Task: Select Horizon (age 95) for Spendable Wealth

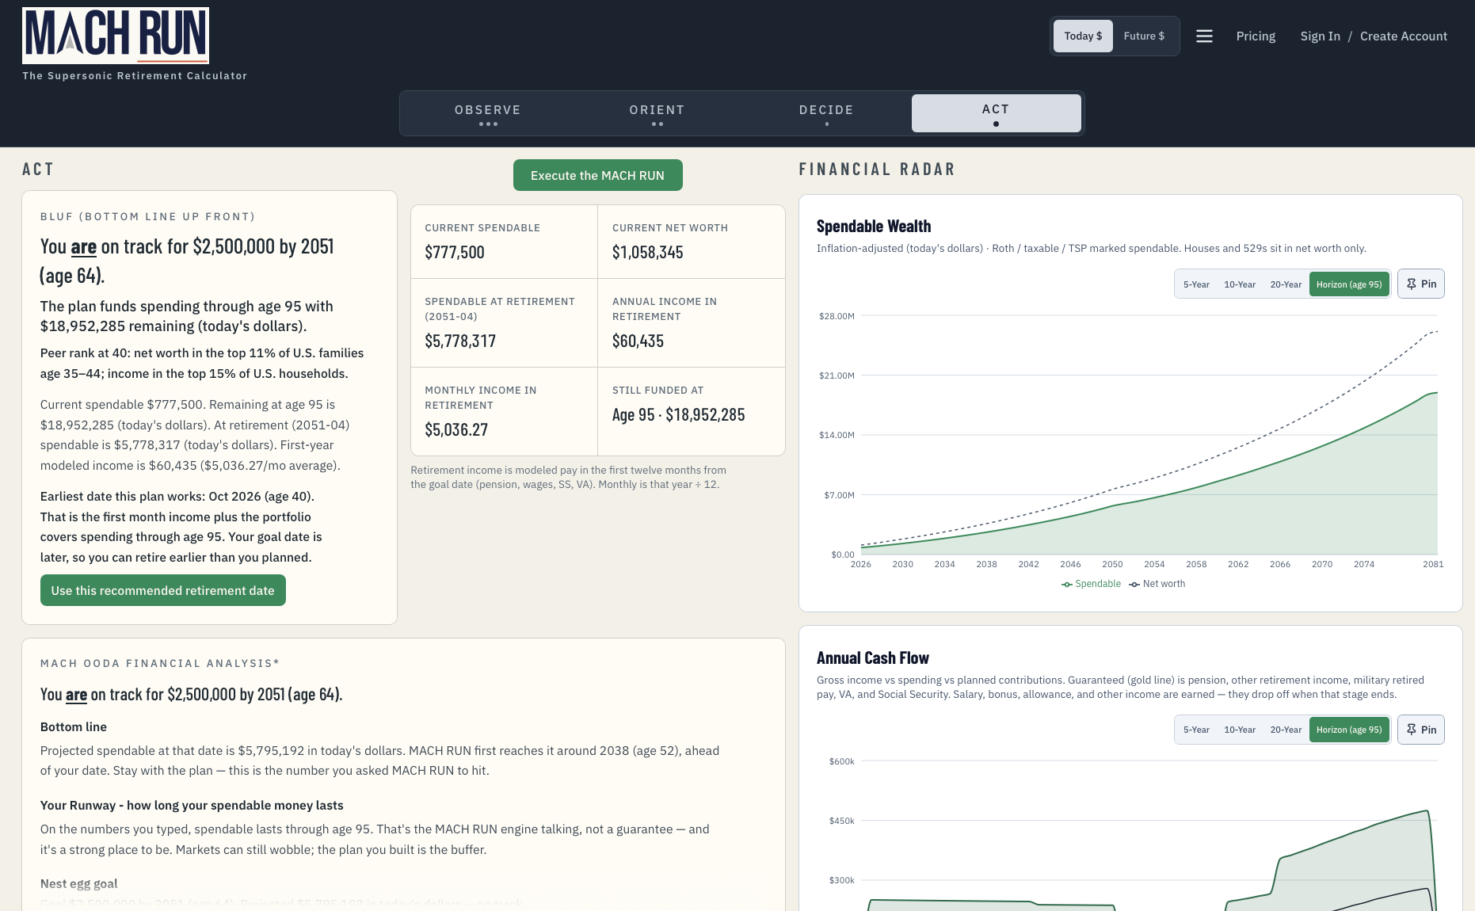Action: (x=1349, y=284)
